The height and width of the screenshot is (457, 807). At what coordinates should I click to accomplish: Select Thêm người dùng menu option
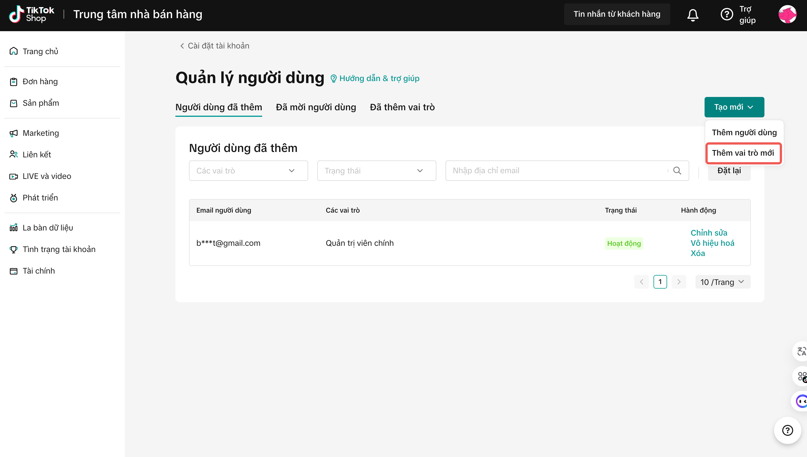tap(744, 132)
